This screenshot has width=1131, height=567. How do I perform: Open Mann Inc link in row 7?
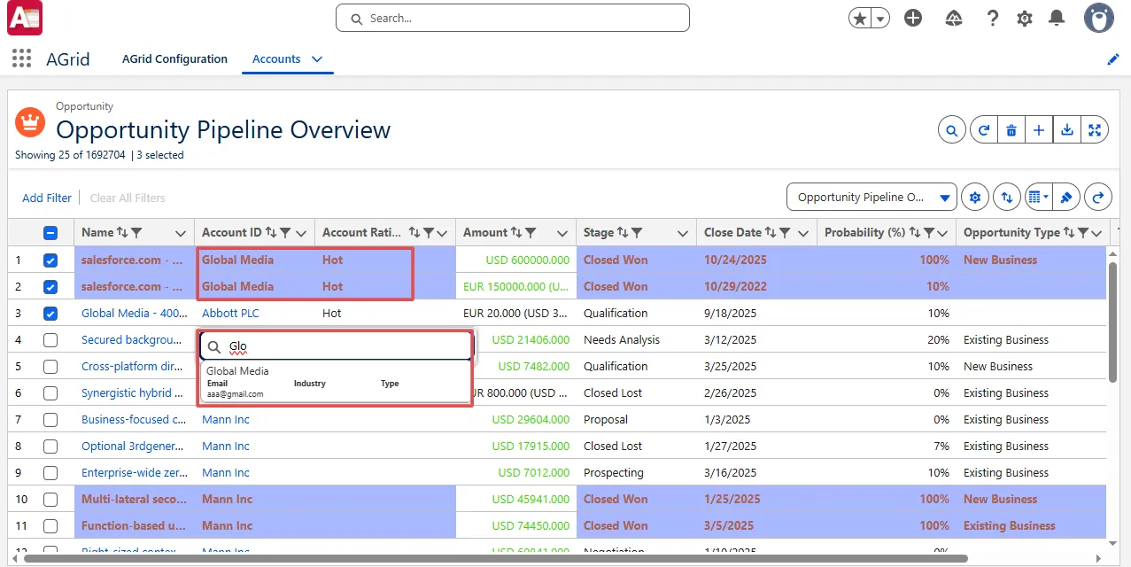[226, 420]
